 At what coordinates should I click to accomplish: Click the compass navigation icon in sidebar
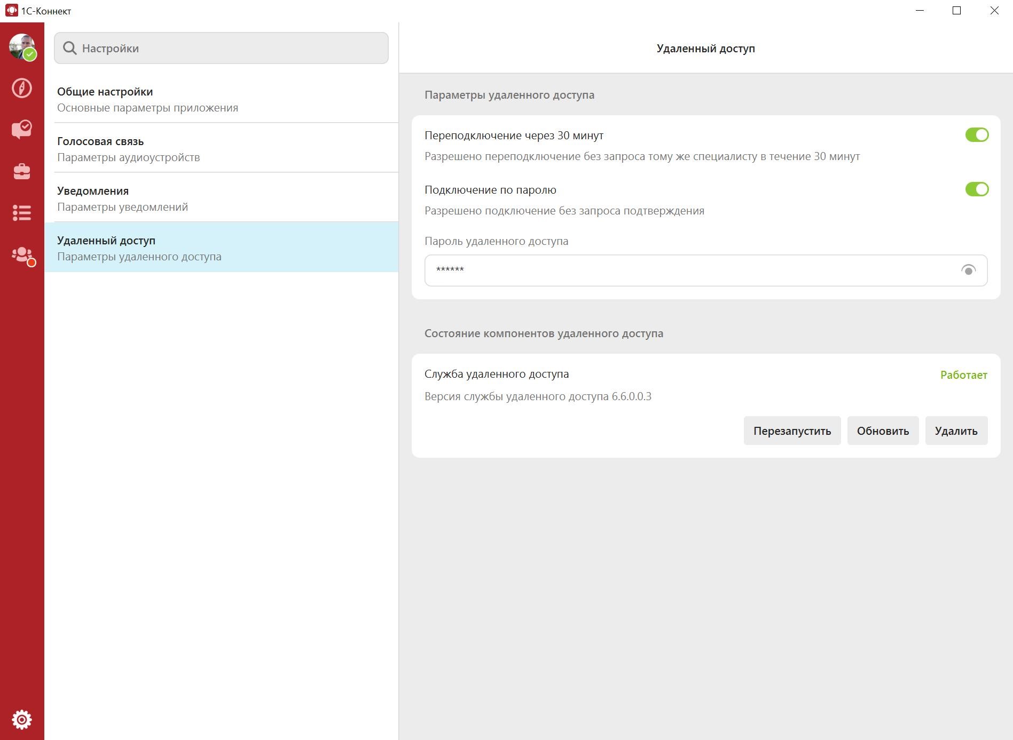coord(22,88)
